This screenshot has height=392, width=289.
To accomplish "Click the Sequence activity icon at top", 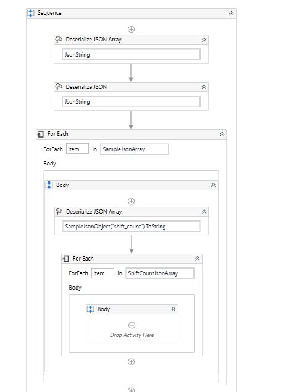I will click(30, 13).
